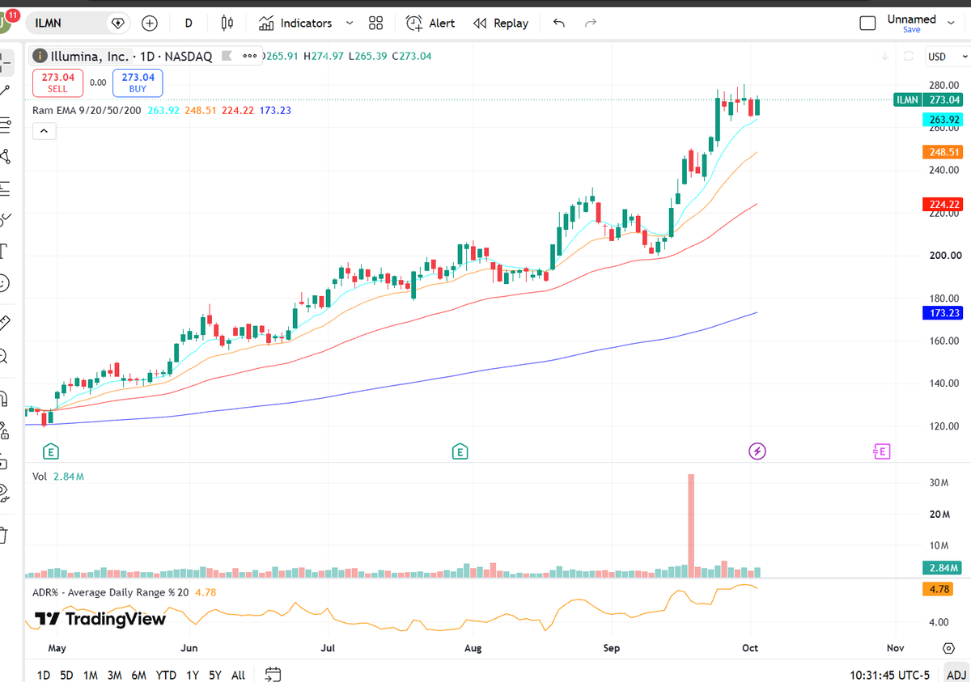Click the Ram EMA 9/20/50/200 legend
The image size is (971, 682).
pos(87,110)
